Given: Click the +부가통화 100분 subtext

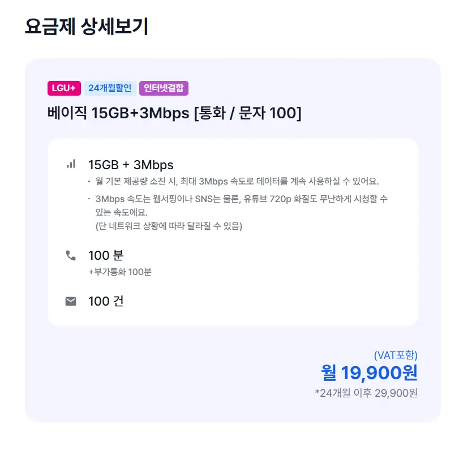Looking at the screenshot, I should coord(120,272).
